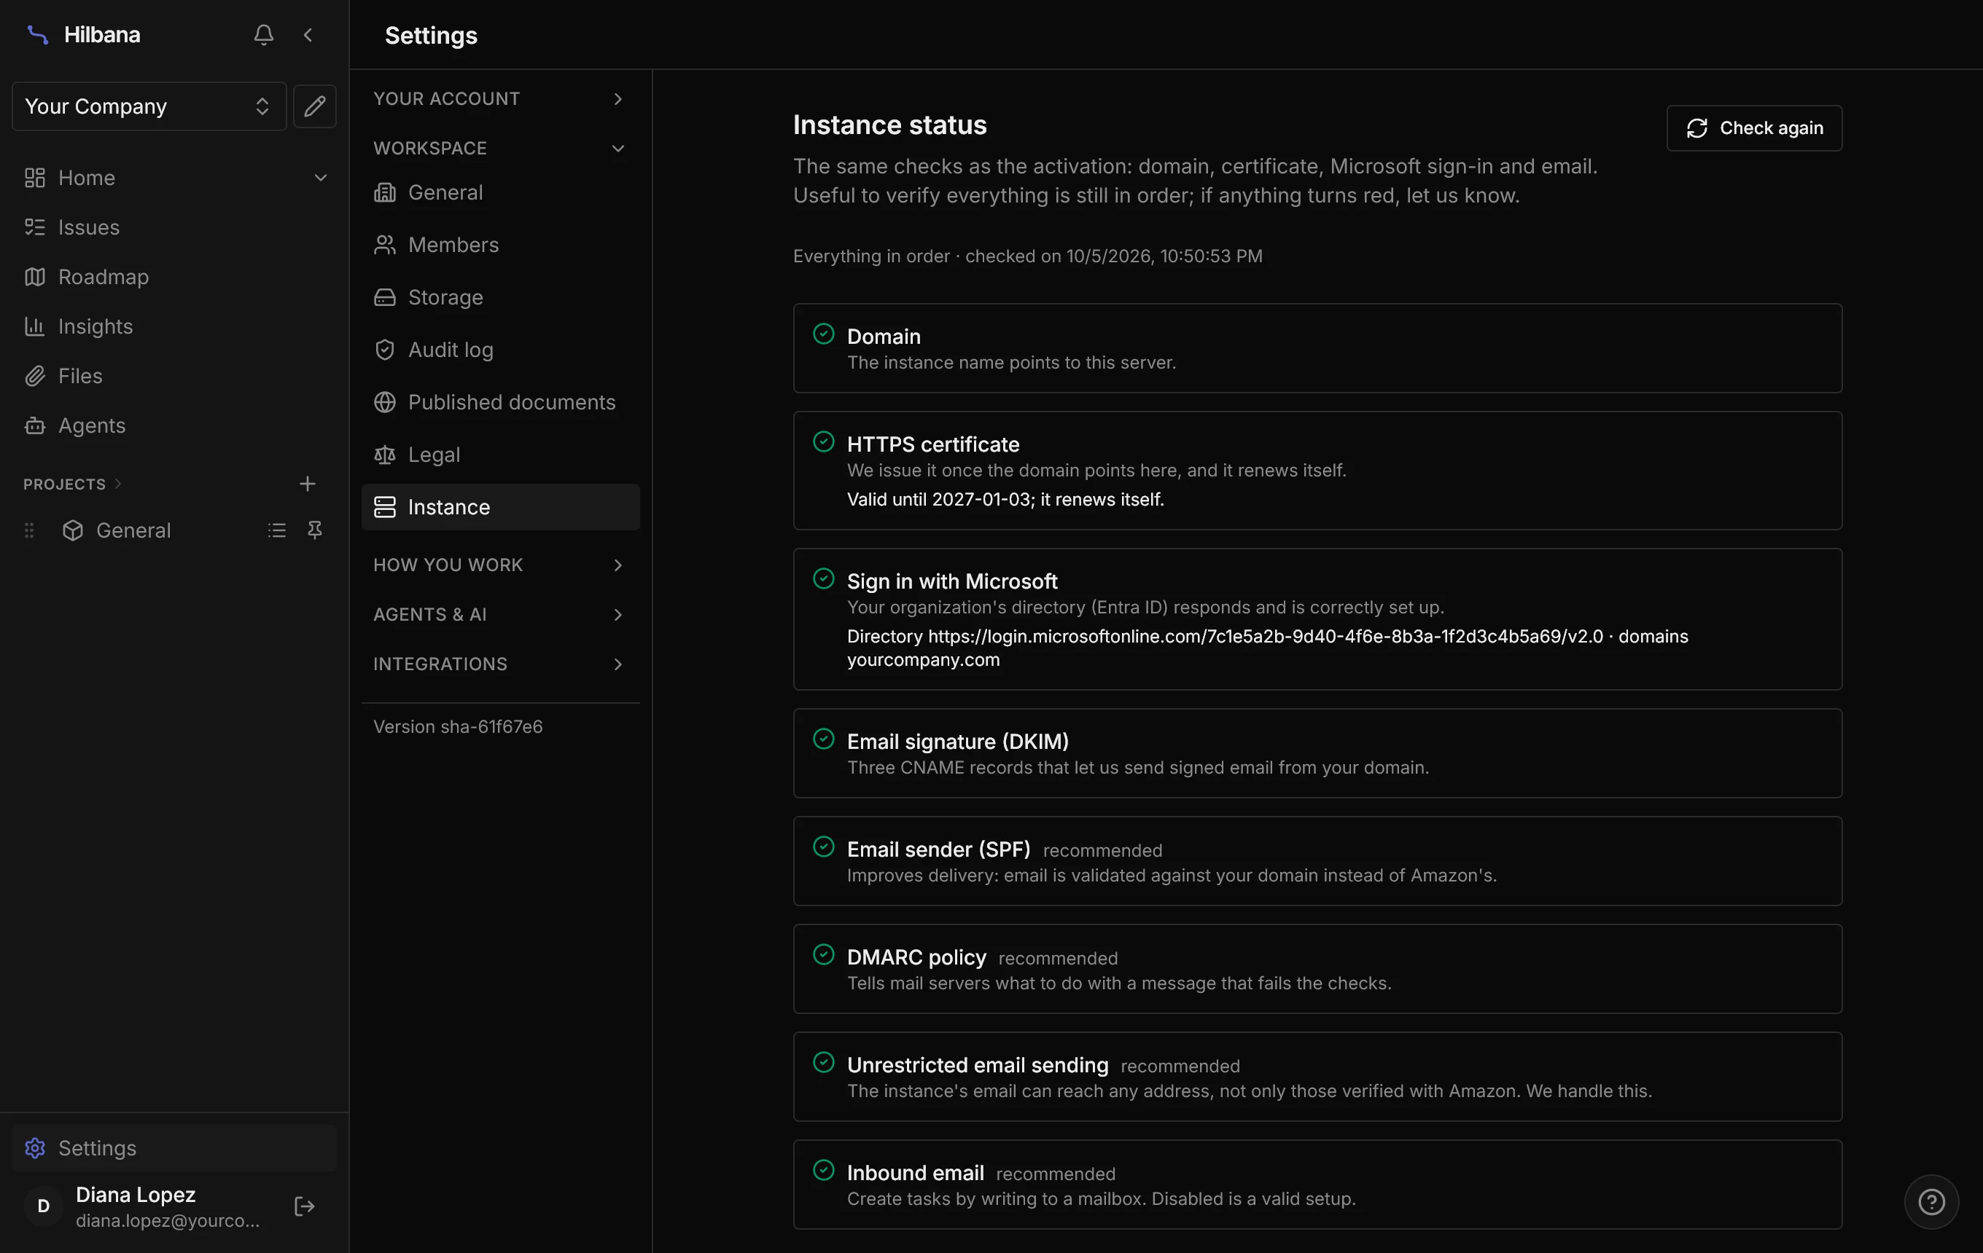The height and width of the screenshot is (1253, 1983).
Task: Click the log out icon next to Diana Lopez
Action: (x=304, y=1206)
